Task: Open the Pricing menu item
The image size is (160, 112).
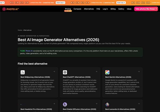Action: [68, 9]
